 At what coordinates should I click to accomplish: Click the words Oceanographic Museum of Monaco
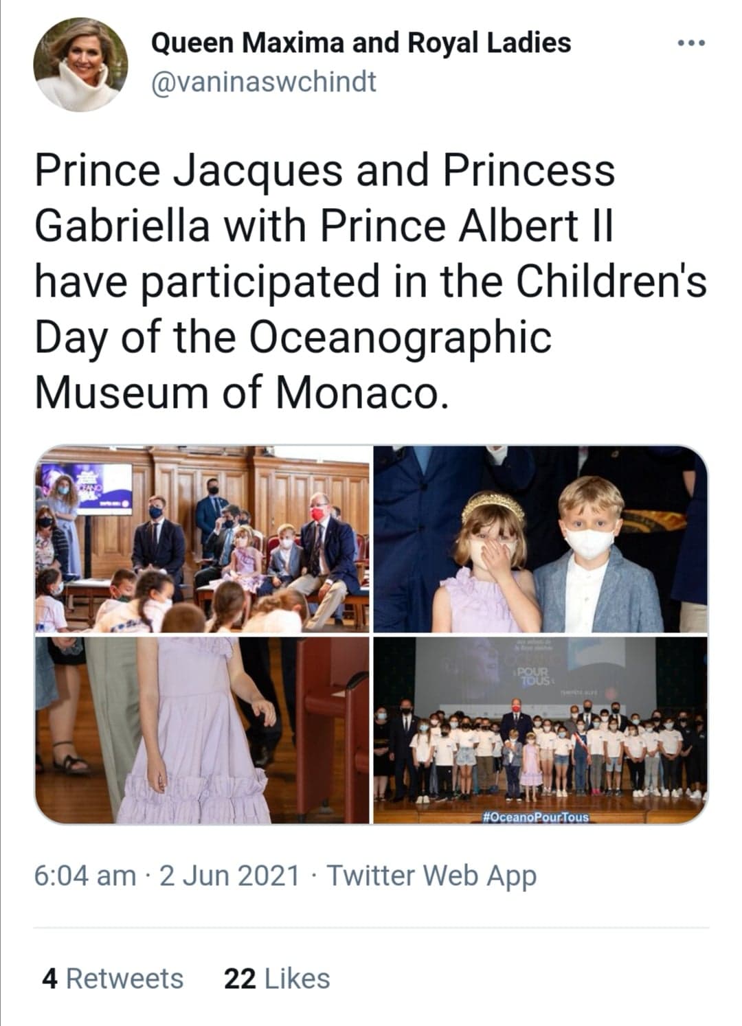[x=293, y=365]
